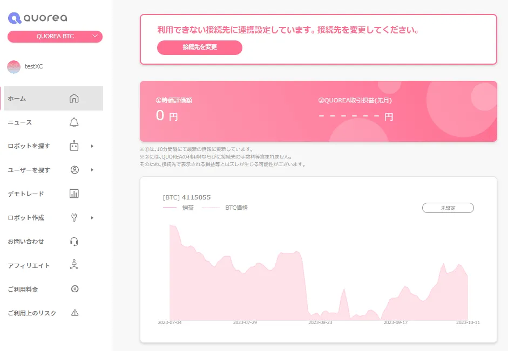
Task: Expand the ユーザーを探す submenu arrow
Action: (92, 170)
